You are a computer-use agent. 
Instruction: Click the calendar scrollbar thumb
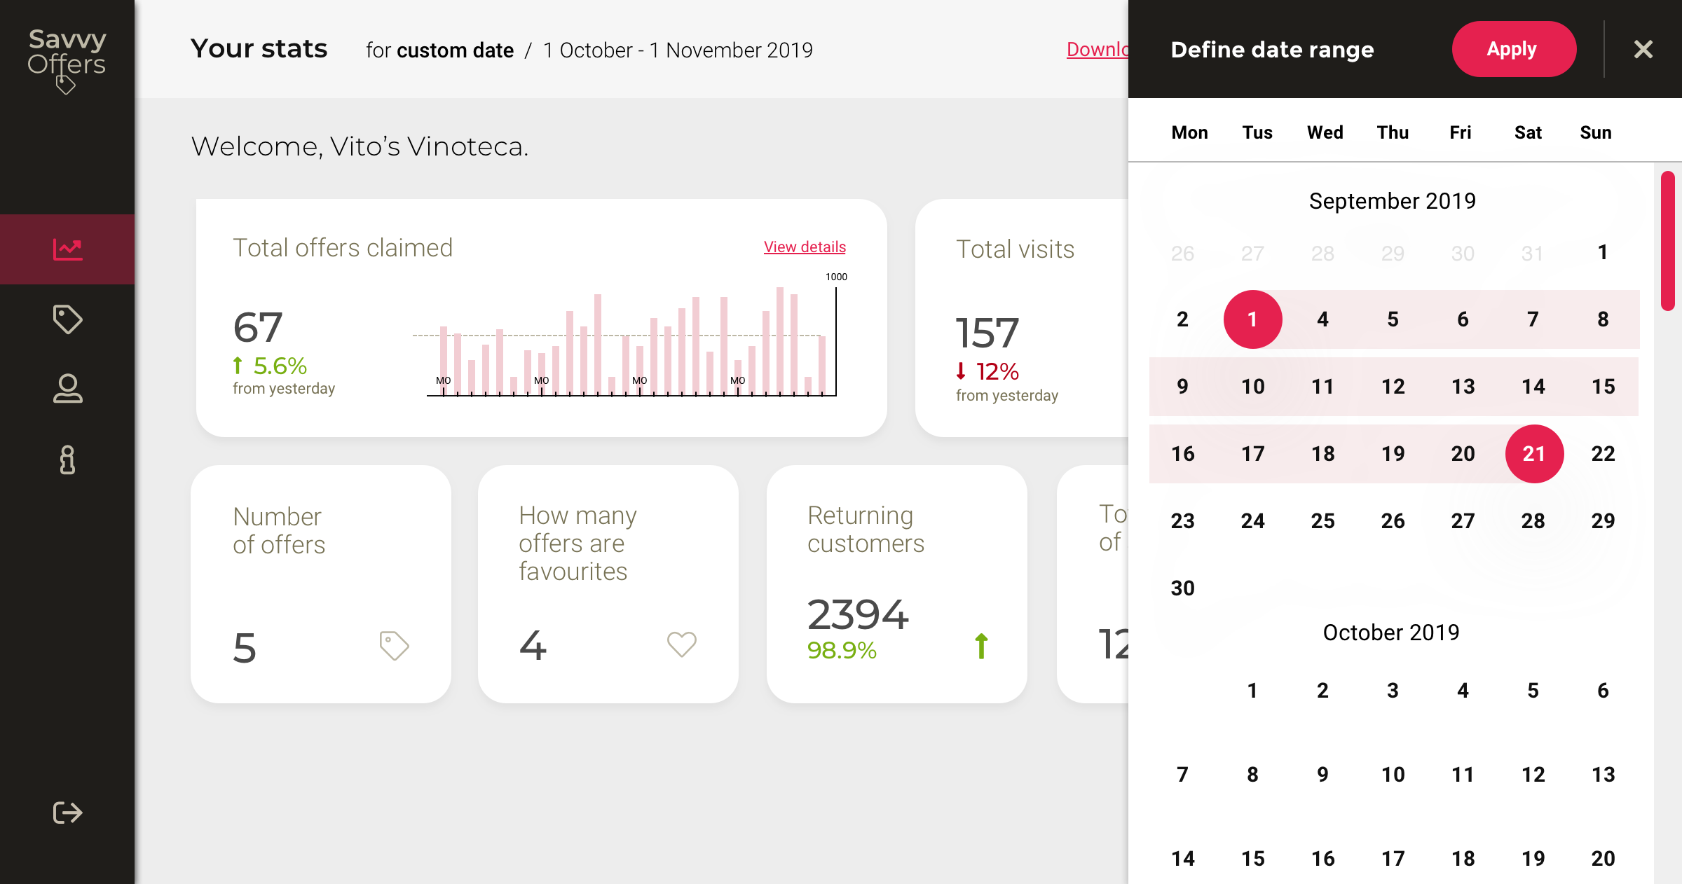(x=1667, y=240)
